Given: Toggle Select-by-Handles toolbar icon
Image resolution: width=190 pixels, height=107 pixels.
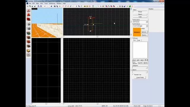Looking at the screenshot, I should tap(93, 6).
